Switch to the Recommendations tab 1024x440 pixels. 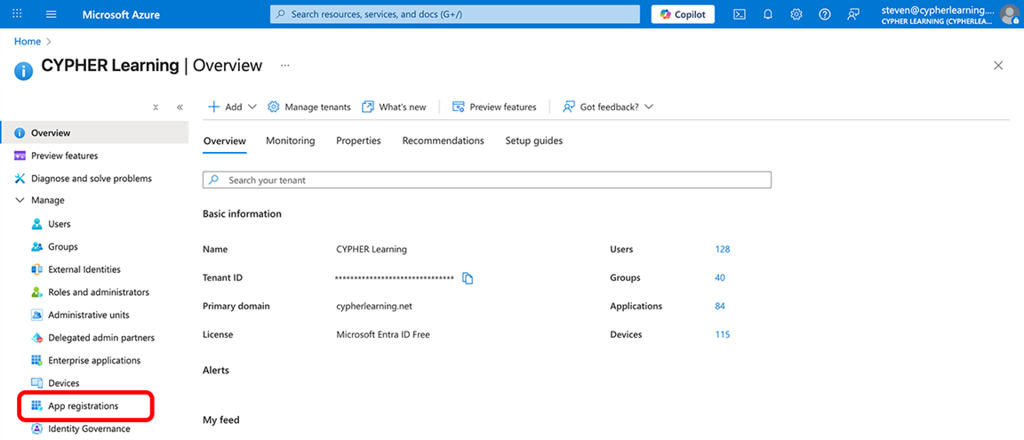coord(444,140)
